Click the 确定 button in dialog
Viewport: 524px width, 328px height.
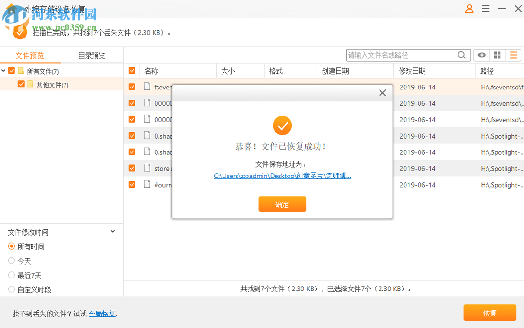[x=282, y=204]
